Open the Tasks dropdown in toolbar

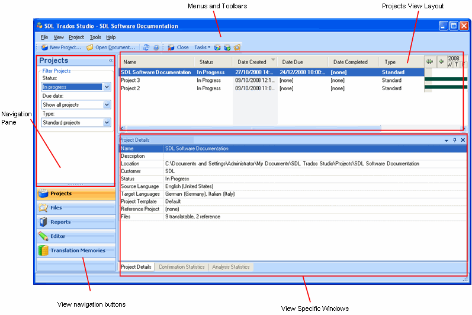202,47
